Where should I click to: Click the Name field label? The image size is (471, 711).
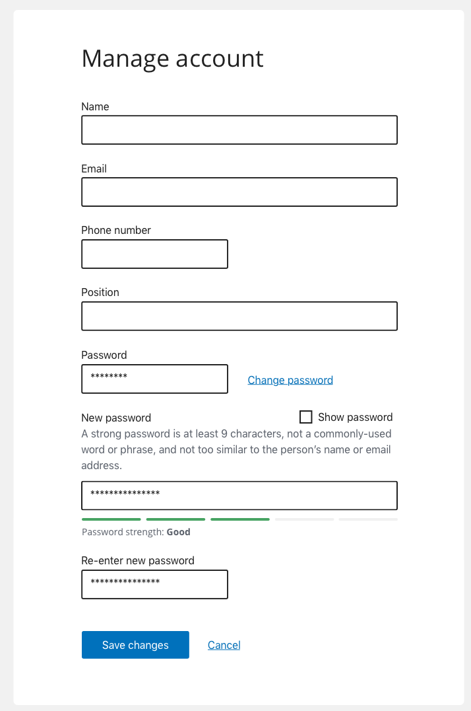point(94,106)
